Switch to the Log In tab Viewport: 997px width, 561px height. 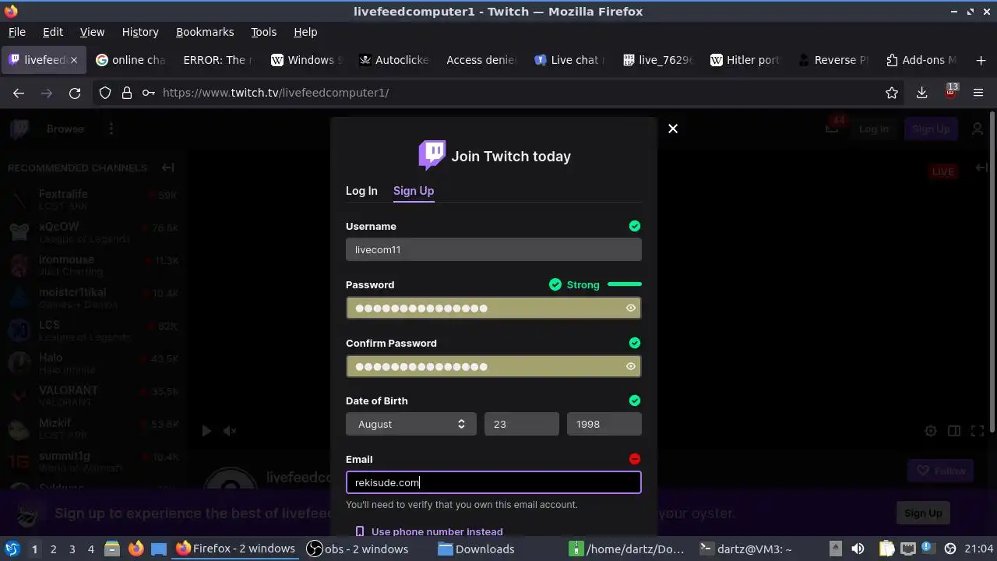361,191
